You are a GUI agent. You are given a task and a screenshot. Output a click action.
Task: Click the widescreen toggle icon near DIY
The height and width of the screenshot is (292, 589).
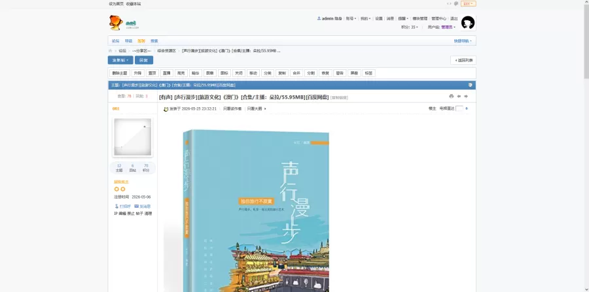449,4
